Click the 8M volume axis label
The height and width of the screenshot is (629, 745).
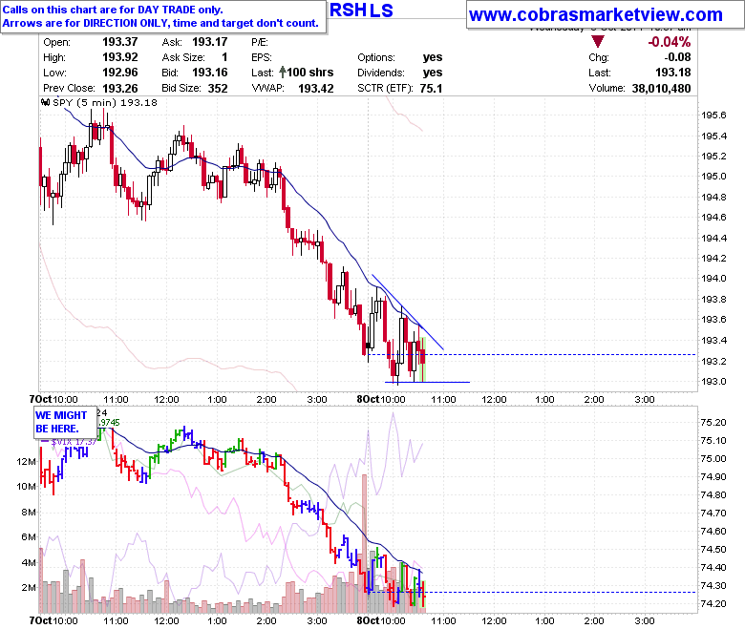point(29,513)
